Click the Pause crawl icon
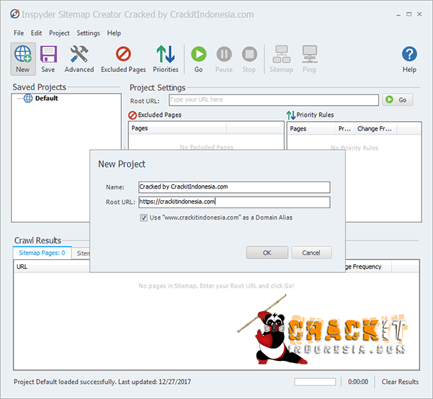Image resolution: width=433 pixels, height=399 pixels. 224,59
